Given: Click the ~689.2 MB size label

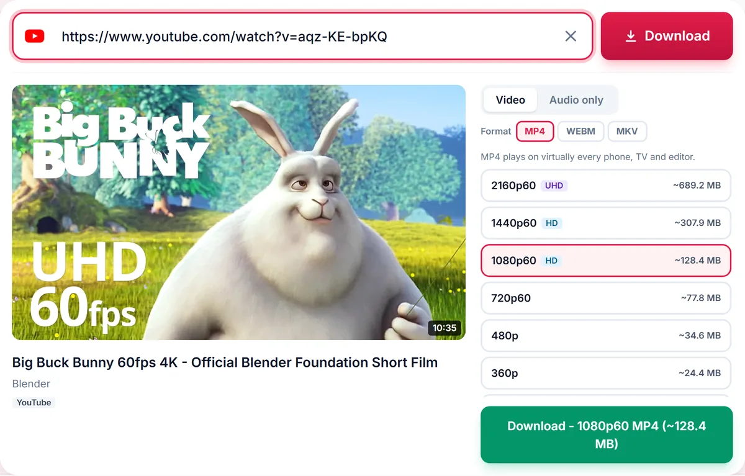Looking at the screenshot, I should coord(697,186).
